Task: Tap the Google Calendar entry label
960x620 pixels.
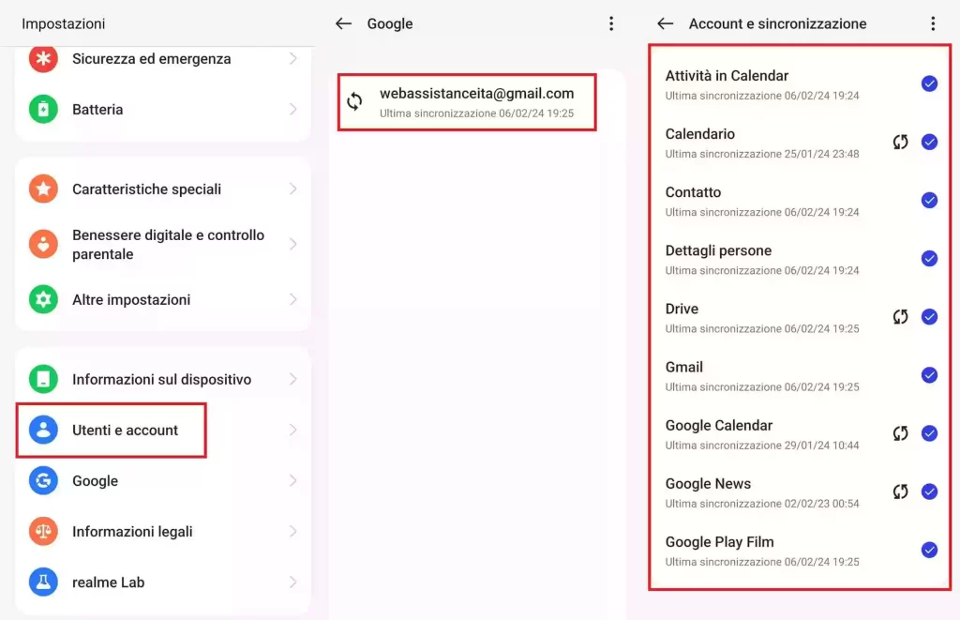Action: click(x=719, y=426)
